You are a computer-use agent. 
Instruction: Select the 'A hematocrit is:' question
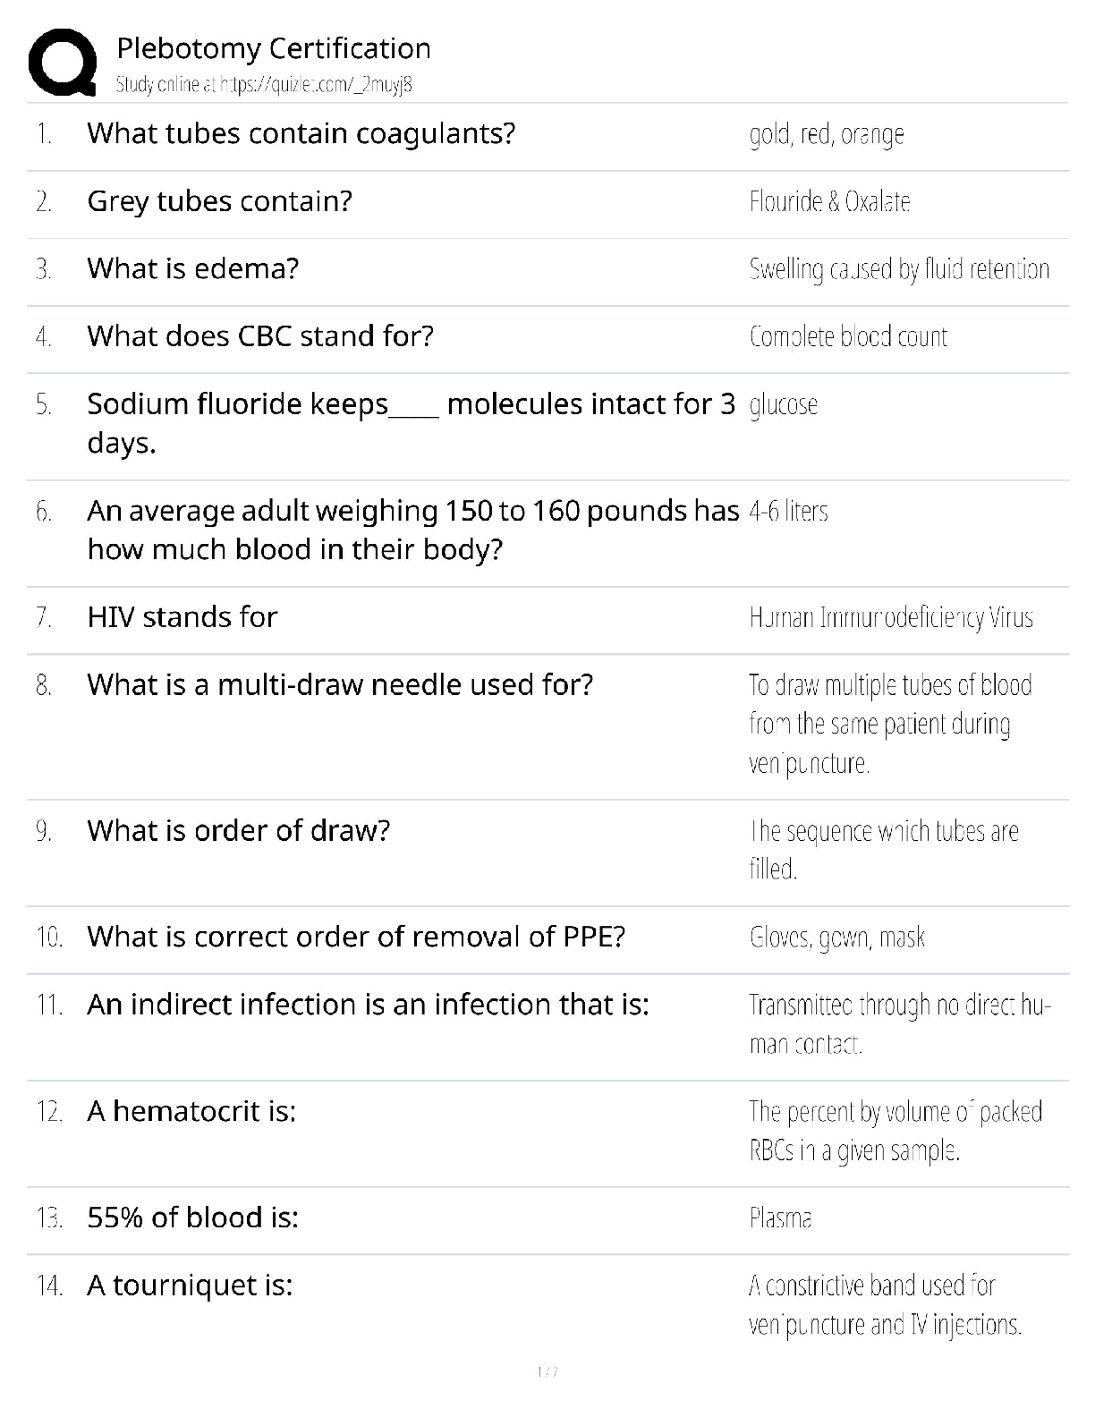(x=191, y=1112)
